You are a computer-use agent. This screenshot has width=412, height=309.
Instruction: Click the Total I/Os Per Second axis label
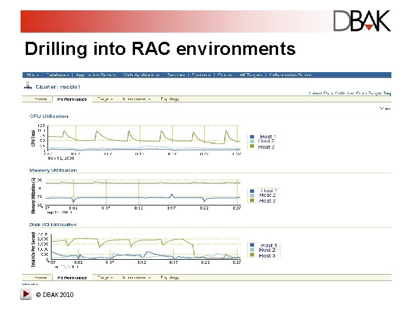click(33, 249)
